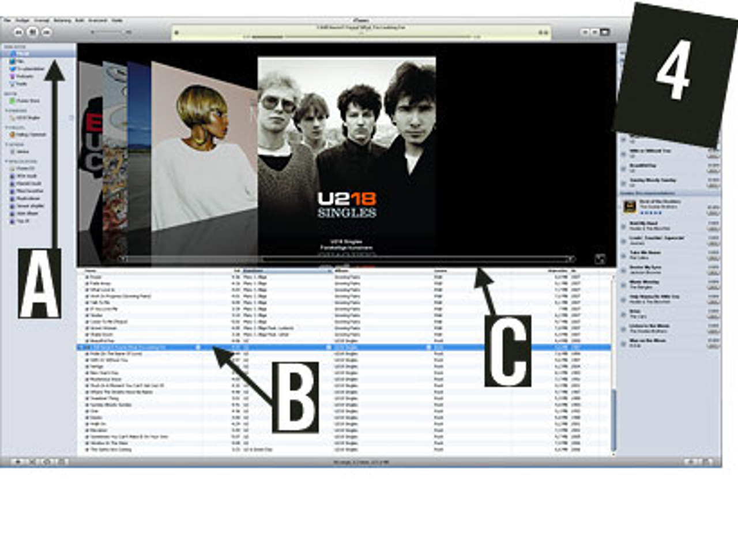Open the Hjælp menu

pyautogui.click(x=117, y=20)
